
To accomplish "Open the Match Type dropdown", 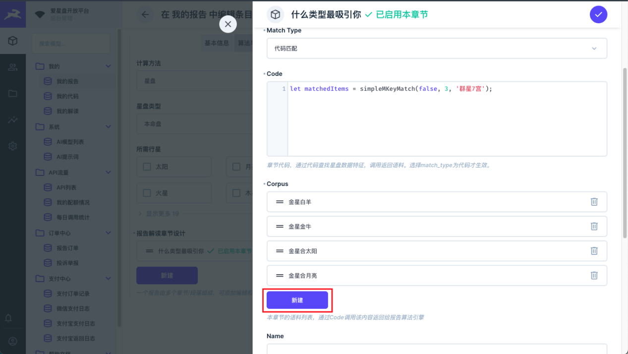I will pos(436,49).
